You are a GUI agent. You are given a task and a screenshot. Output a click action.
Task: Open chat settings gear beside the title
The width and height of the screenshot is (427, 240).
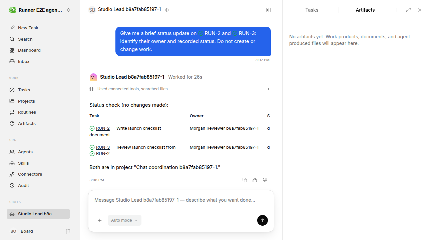click(167, 10)
